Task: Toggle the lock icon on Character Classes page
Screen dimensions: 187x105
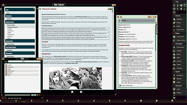Action: (x=111, y=9)
